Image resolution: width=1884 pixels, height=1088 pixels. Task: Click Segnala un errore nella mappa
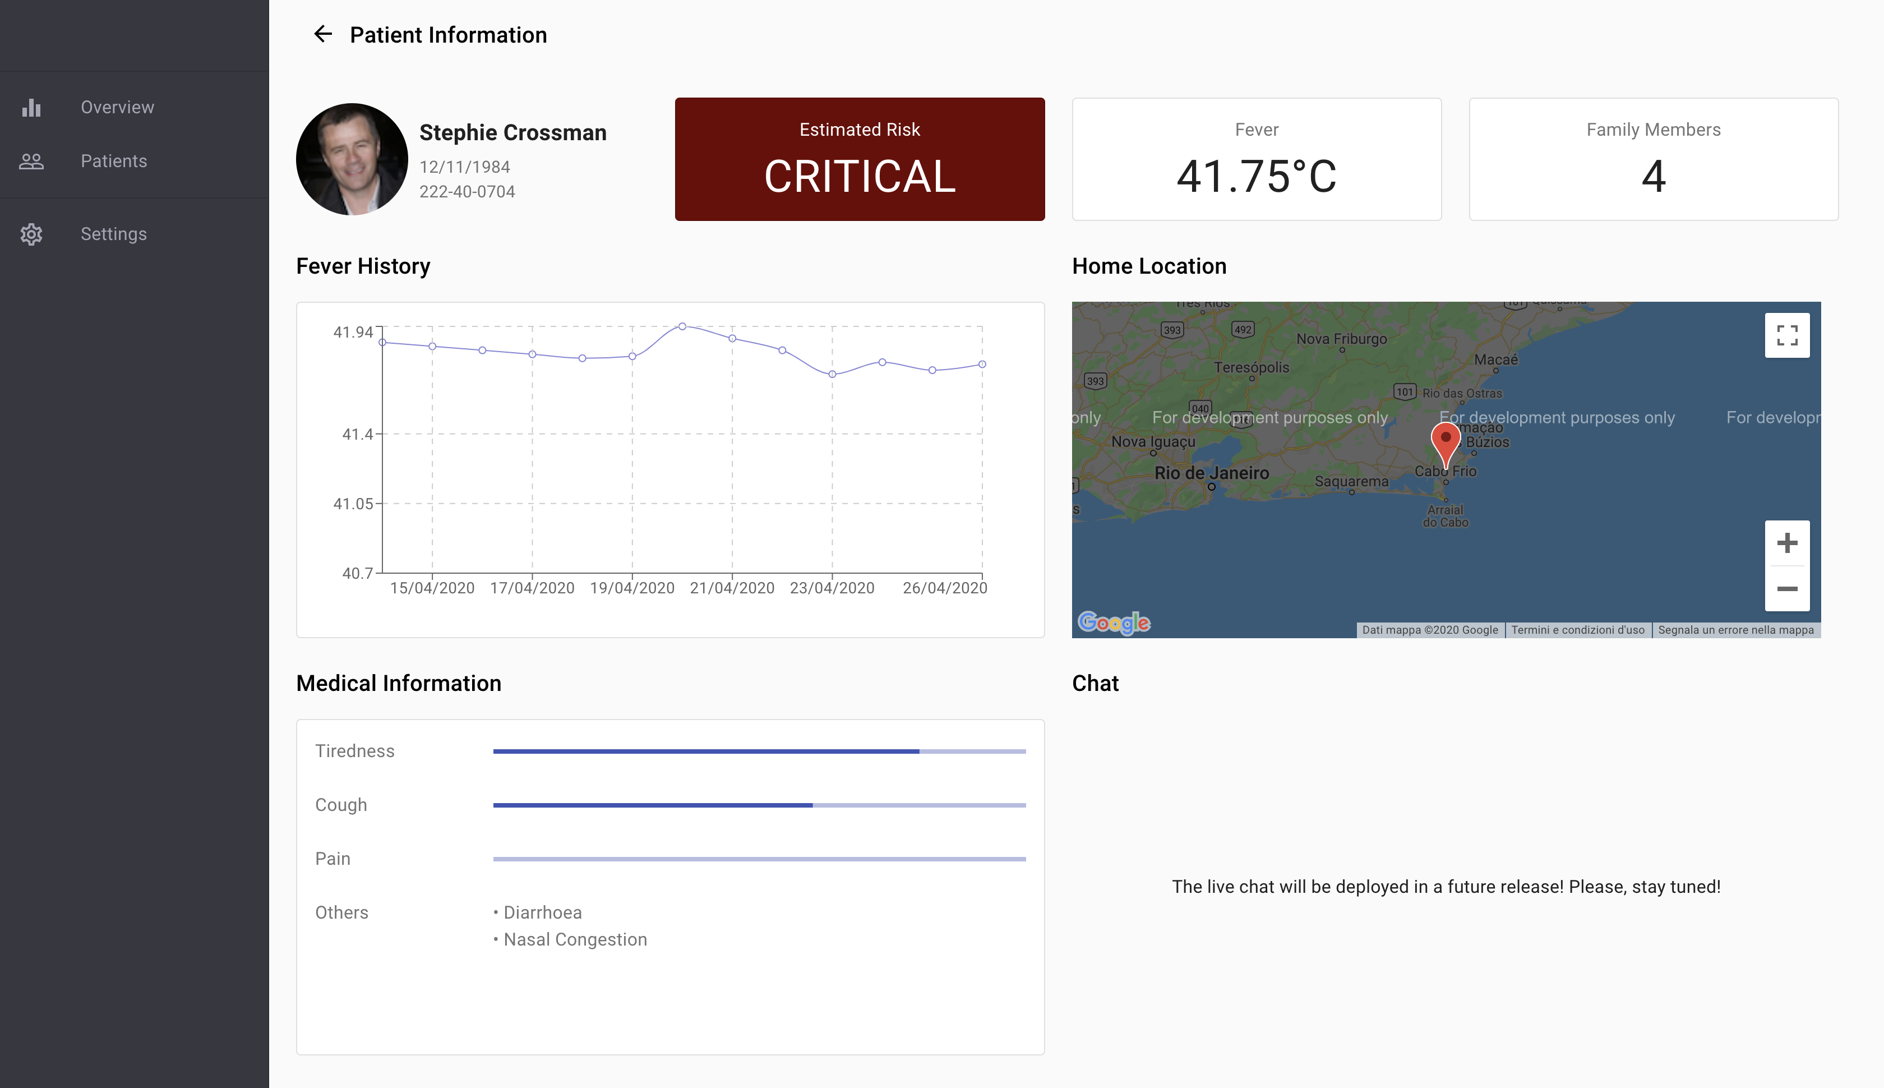coord(1735,630)
